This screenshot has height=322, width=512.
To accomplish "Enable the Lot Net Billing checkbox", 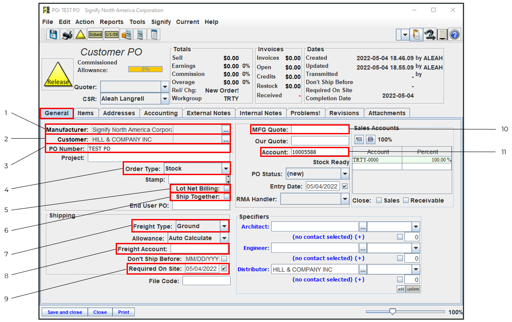I will point(227,189).
